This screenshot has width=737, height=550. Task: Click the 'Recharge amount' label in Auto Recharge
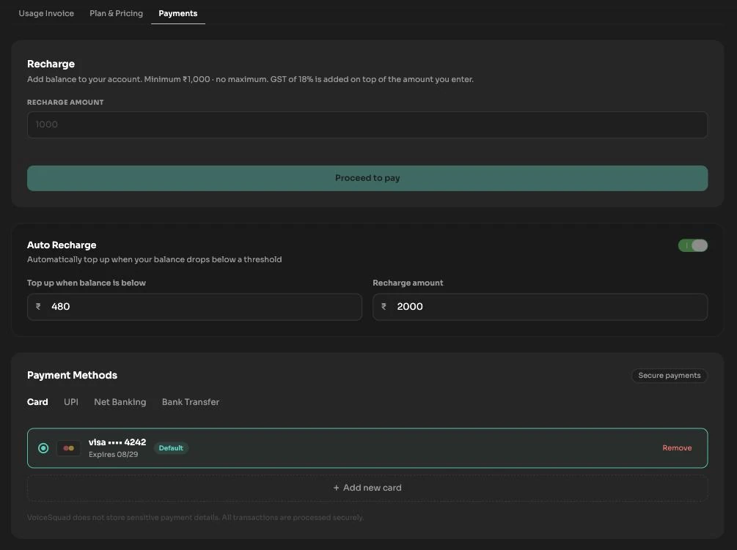pos(408,283)
